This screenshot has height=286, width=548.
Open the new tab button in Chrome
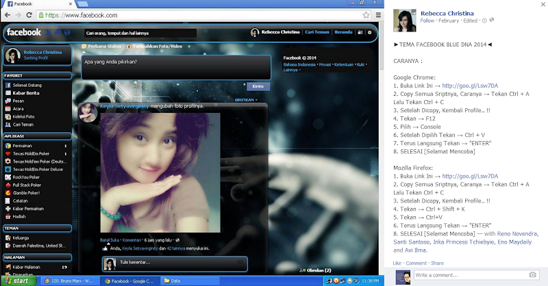82,4
